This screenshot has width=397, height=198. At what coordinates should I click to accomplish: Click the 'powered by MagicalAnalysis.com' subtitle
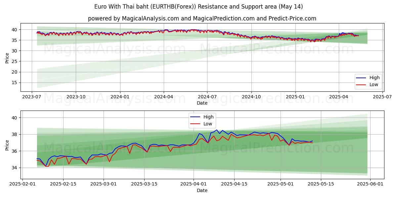coord(202,18)
